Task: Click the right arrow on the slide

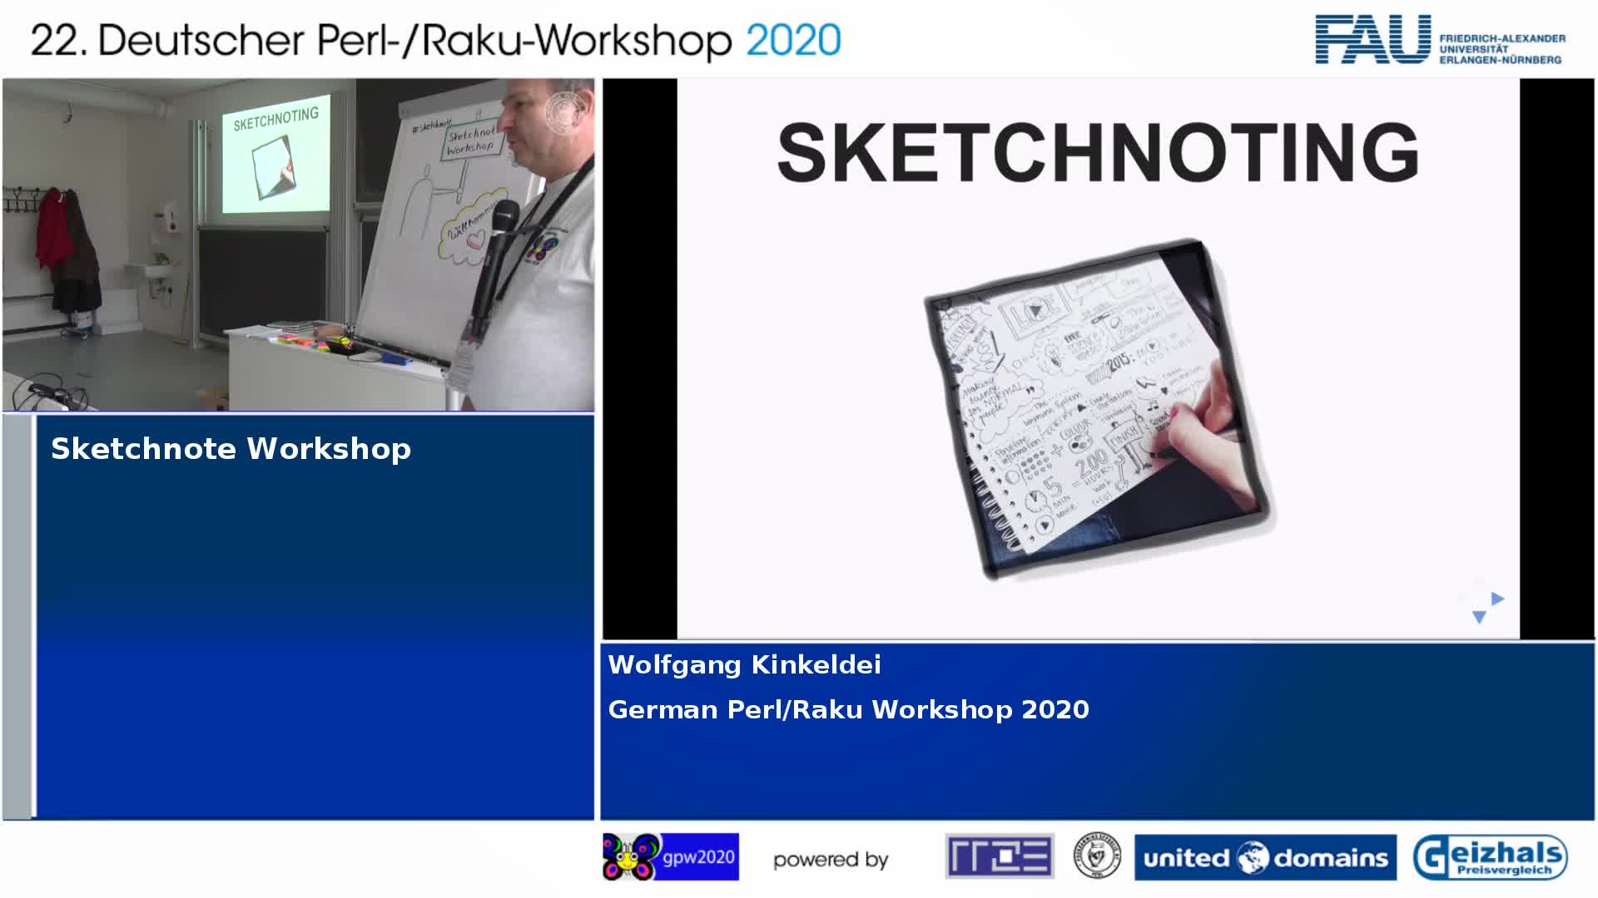Action: coord(1498,599)
